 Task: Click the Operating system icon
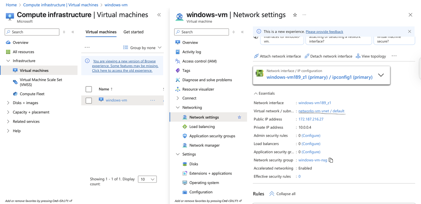point(185,183)
